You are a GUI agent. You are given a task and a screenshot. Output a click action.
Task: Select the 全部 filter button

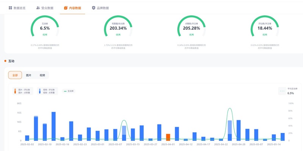(15, 75)
